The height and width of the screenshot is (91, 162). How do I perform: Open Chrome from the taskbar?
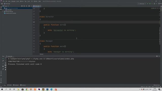[x=27, y=89]
